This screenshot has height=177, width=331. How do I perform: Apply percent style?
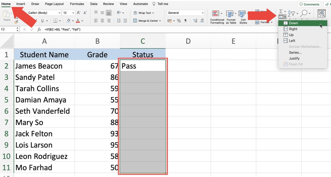[179, 21]
